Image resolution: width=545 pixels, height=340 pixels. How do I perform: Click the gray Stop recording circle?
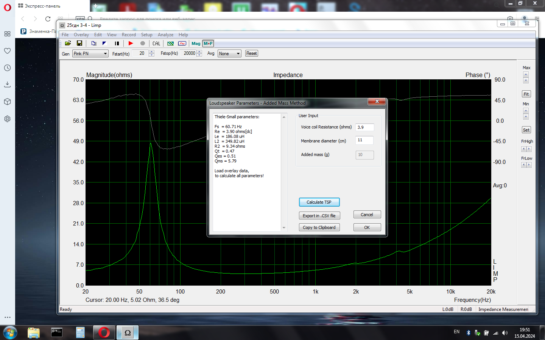pos(143,43)
